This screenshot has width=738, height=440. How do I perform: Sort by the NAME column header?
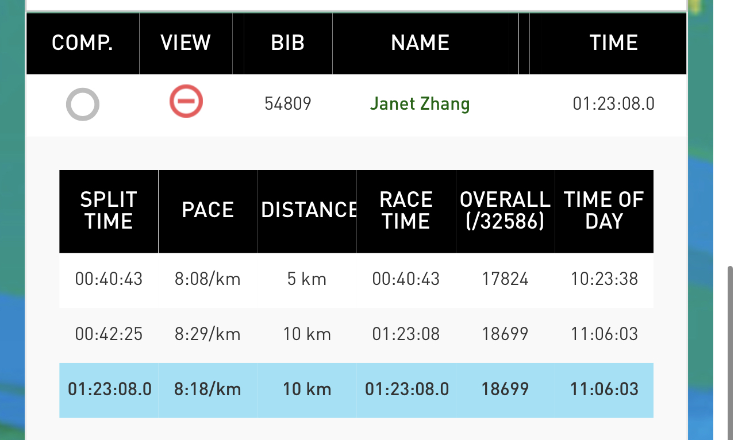point(420,43)
